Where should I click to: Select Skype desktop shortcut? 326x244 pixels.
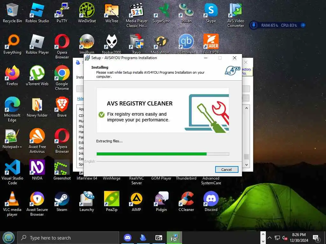click(211, 13)
